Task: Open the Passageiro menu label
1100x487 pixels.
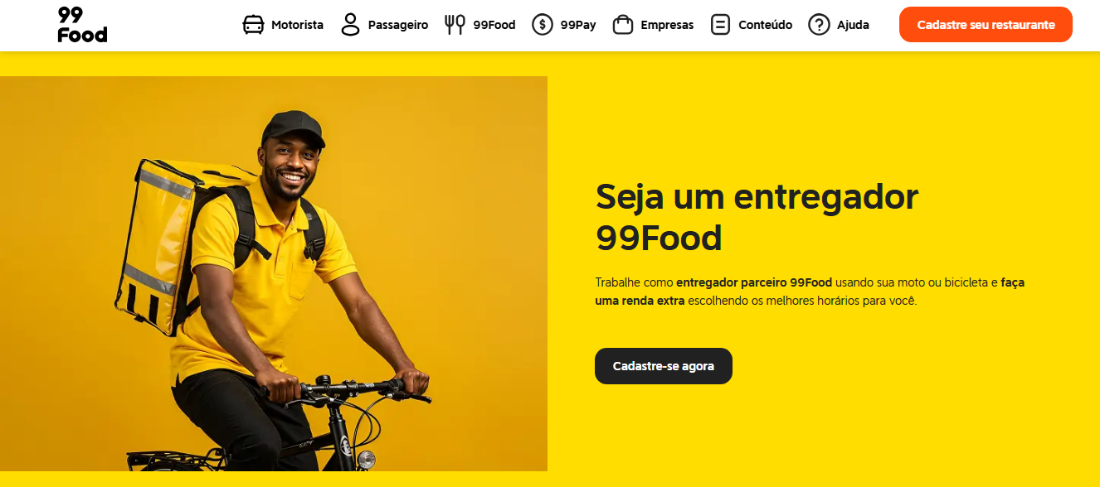Action: click(x=398, y=25)
